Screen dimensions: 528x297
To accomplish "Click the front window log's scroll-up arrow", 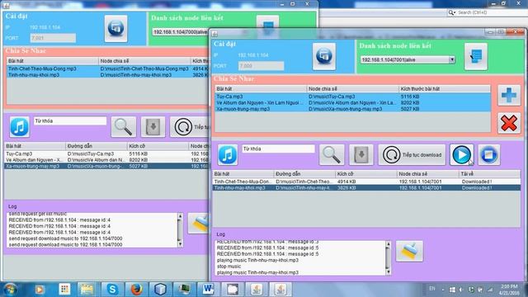I will click(x=388, y=244).
